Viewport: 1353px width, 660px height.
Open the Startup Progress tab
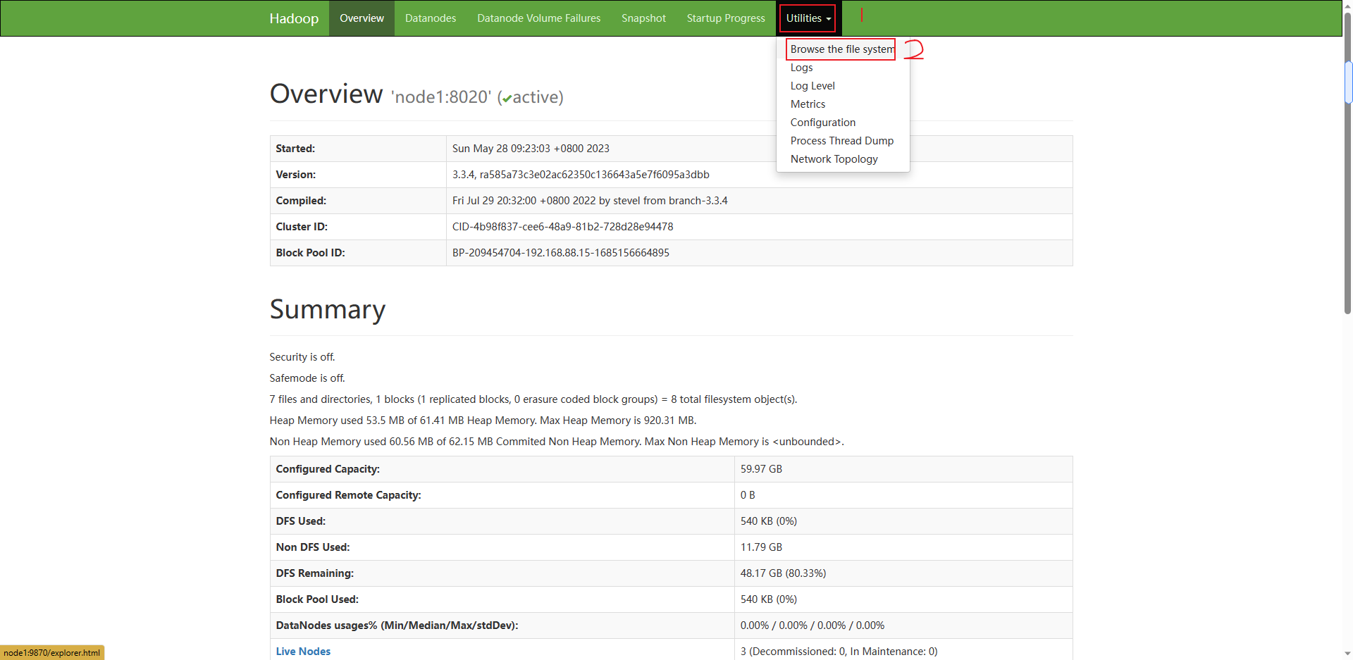[x=726, y=18]
